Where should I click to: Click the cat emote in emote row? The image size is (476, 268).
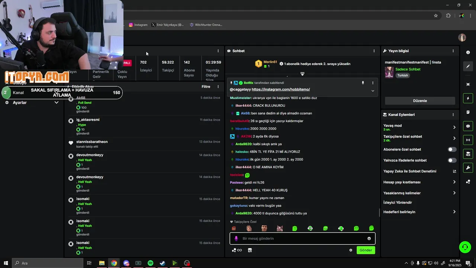tap(280, 228)
